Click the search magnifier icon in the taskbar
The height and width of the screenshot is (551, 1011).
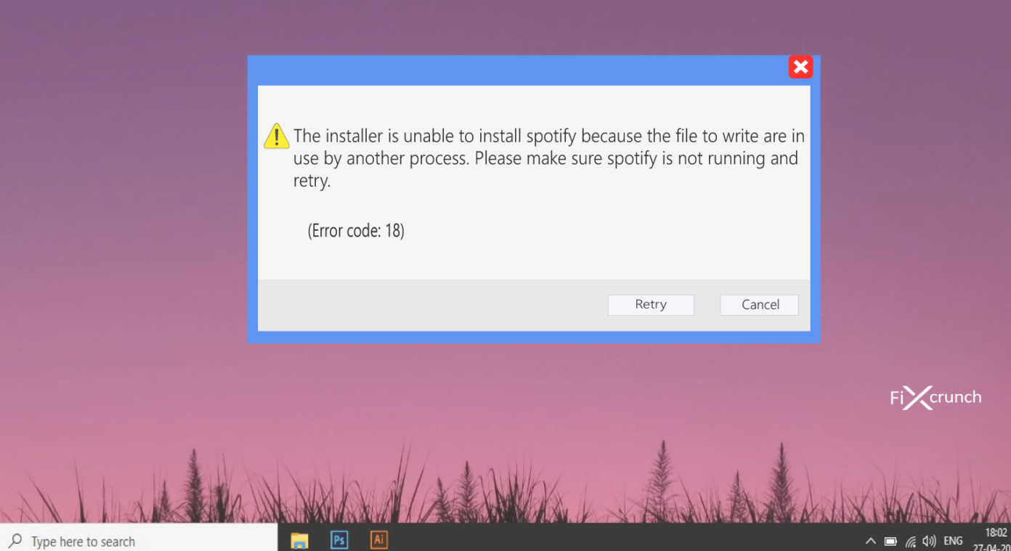15,541
